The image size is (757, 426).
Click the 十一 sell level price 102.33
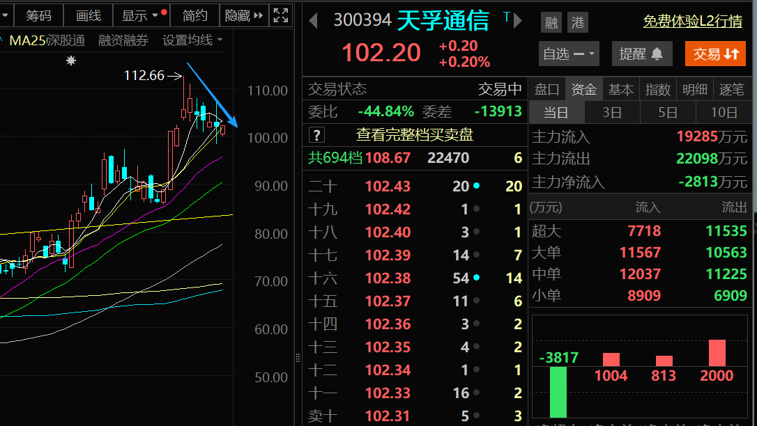[388, 393]
